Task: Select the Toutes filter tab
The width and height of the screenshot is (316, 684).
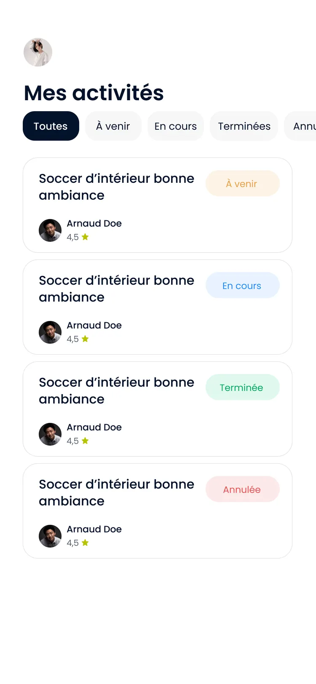Action: tap(51, 126)
